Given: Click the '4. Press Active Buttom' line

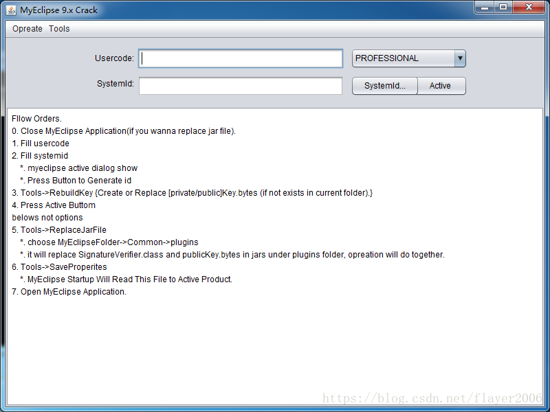Looking at the screenshot, I should tap(54, 205).
